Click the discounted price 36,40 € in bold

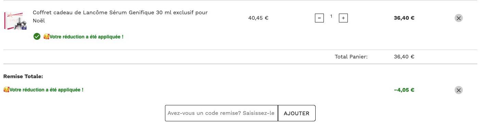click(404, 18)
